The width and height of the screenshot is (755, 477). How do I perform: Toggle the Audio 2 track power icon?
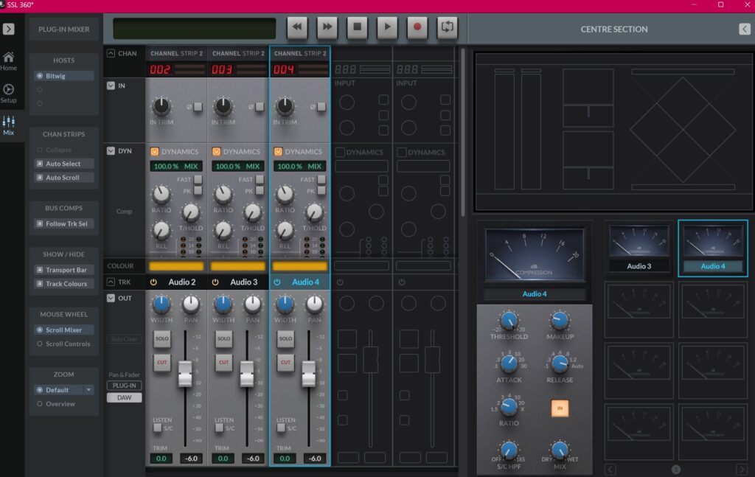pyautogui.click(x=154, y=282)
